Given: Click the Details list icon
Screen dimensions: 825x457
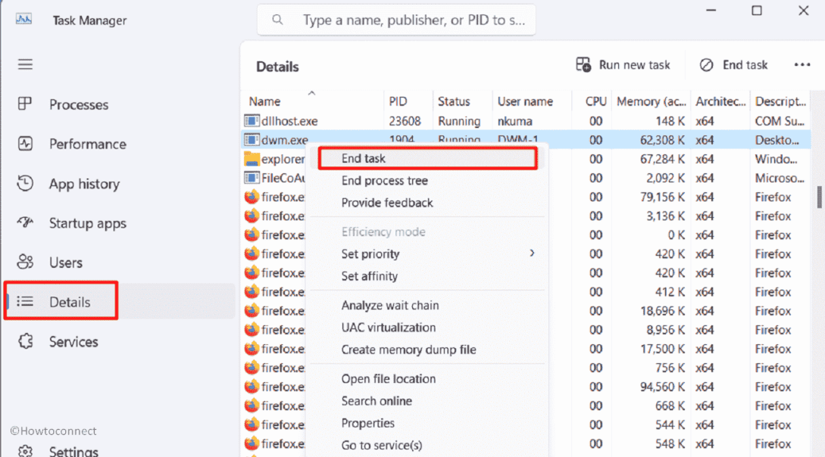Looking at the screenshot, I should pos(25,302).
